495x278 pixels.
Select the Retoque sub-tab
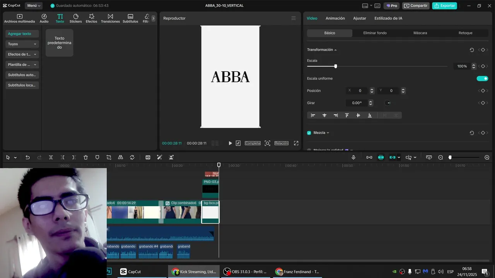(466, 33)
